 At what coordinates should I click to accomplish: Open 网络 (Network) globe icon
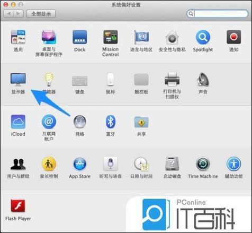[80, 122]
